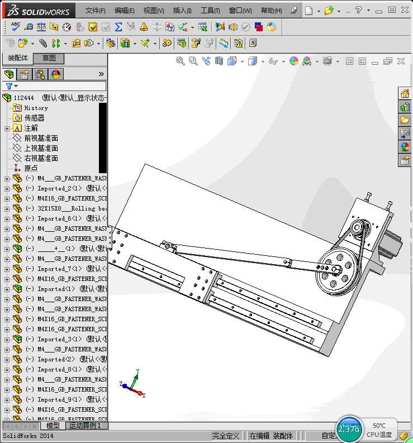Switch to the 运动算例1 tab
413x443 pixels.
(85, 426)
